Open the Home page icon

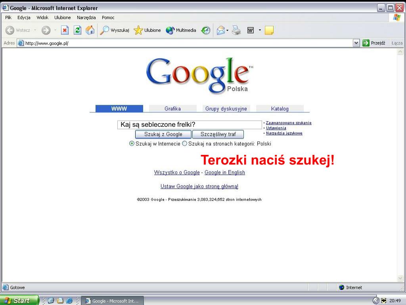[x=90, y=30]
